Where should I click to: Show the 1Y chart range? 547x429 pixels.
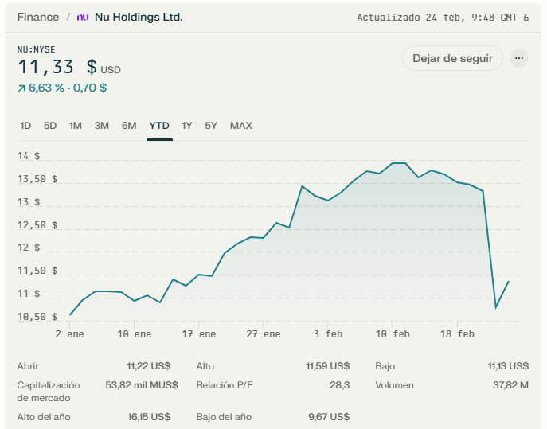[x=186, y=126]
